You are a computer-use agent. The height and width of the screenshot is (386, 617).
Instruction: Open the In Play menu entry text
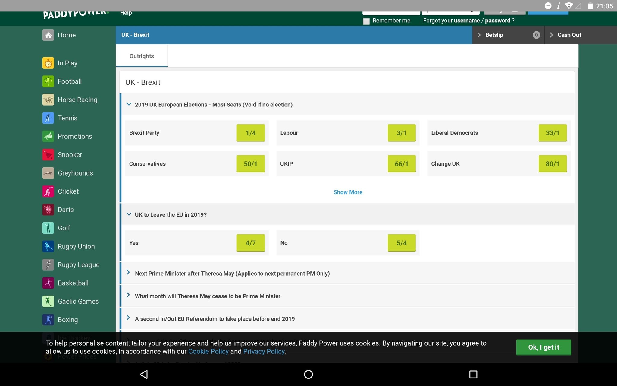(x=67, y=63)
